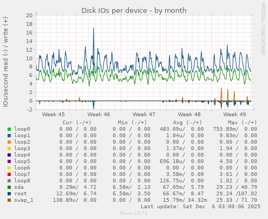Click the 'Week 45' x-axis label

(53, 115)
